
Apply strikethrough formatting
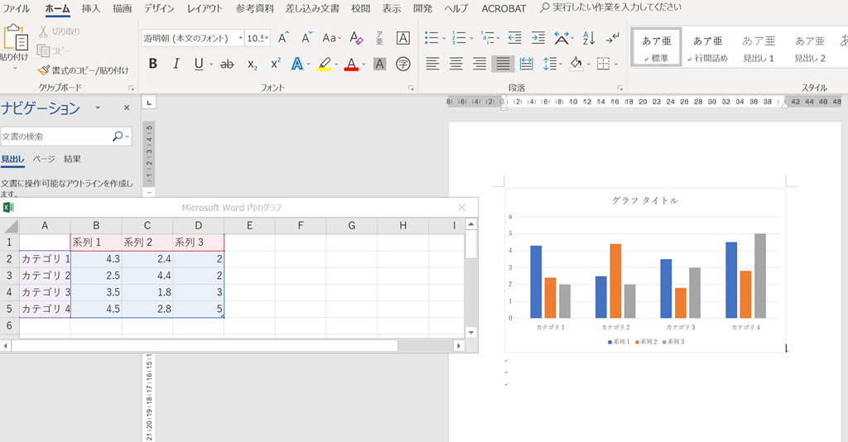pyautogui.click(x=227, y=64)
